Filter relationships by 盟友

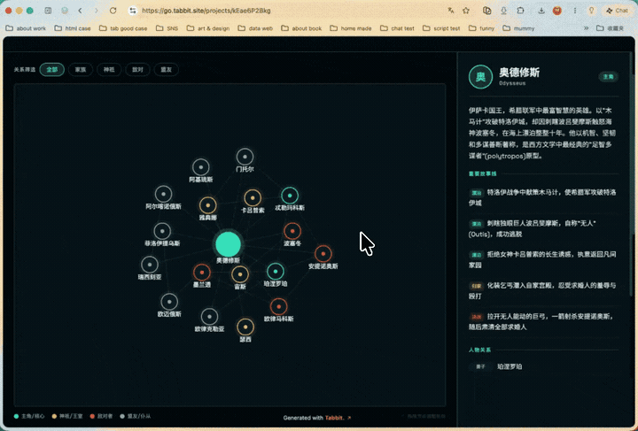pyautogui.click(x=166, y=69)
